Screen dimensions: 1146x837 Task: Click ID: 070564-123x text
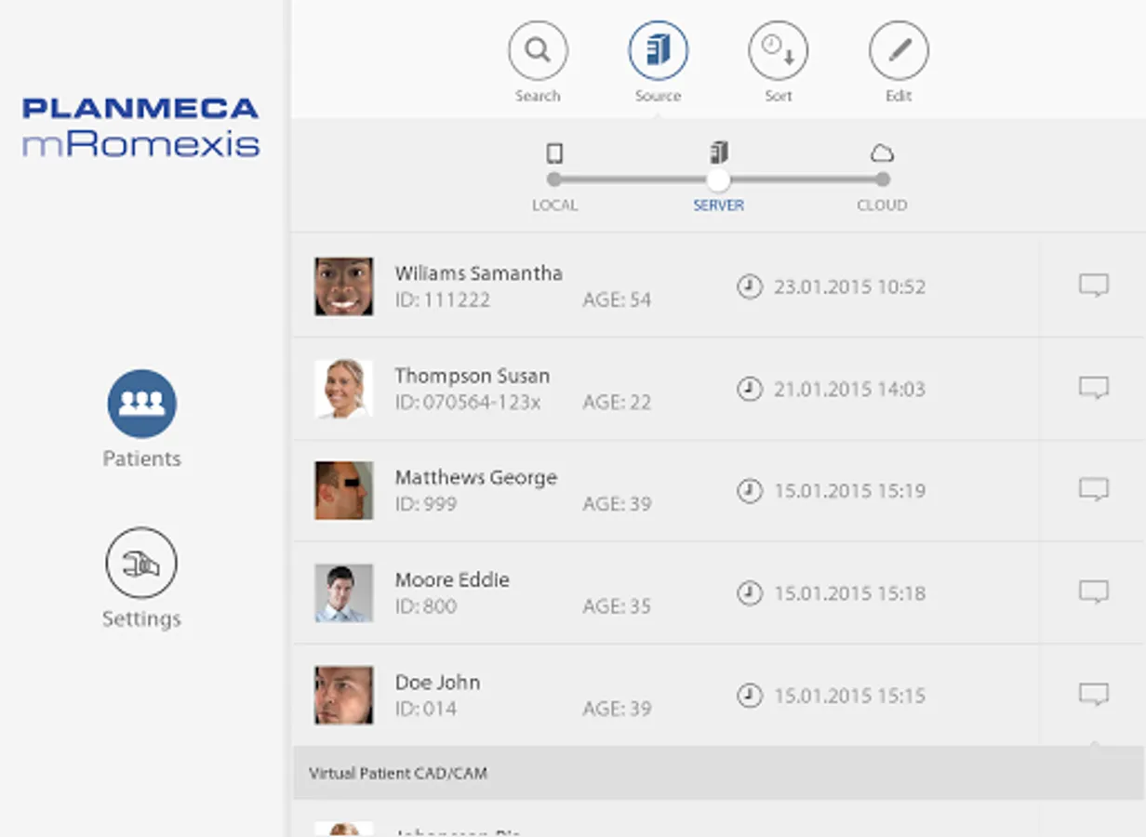click(467, 402)
